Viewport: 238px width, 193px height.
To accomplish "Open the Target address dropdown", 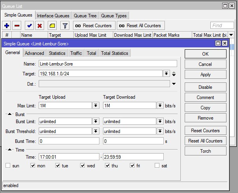I will [167, 74].
